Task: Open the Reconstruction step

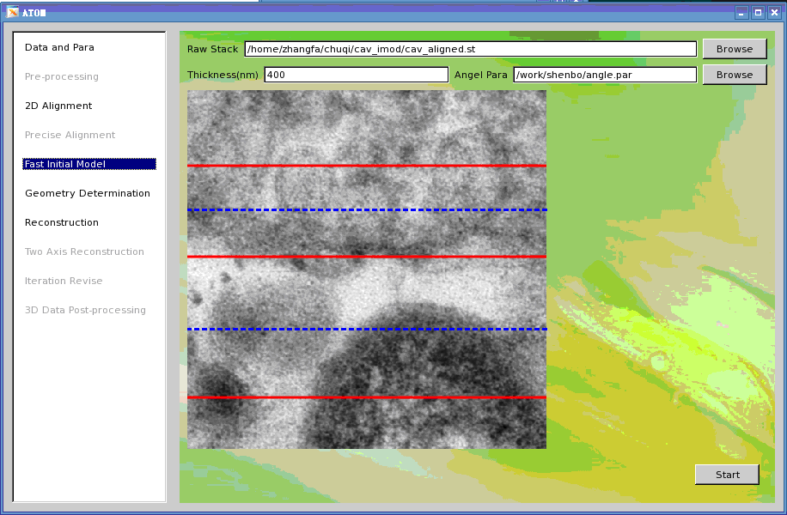Action: (62, 222)
